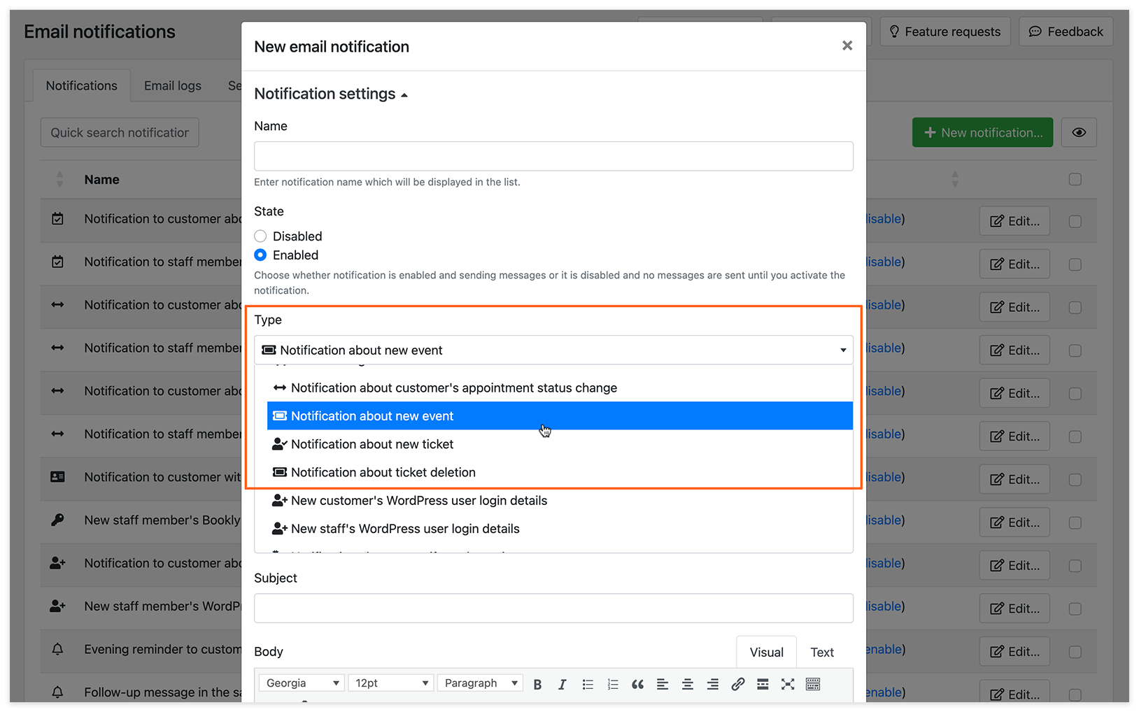Click enable link for Evening reminder row
Screen dimensions: 1139x712
tap(883, 649)
